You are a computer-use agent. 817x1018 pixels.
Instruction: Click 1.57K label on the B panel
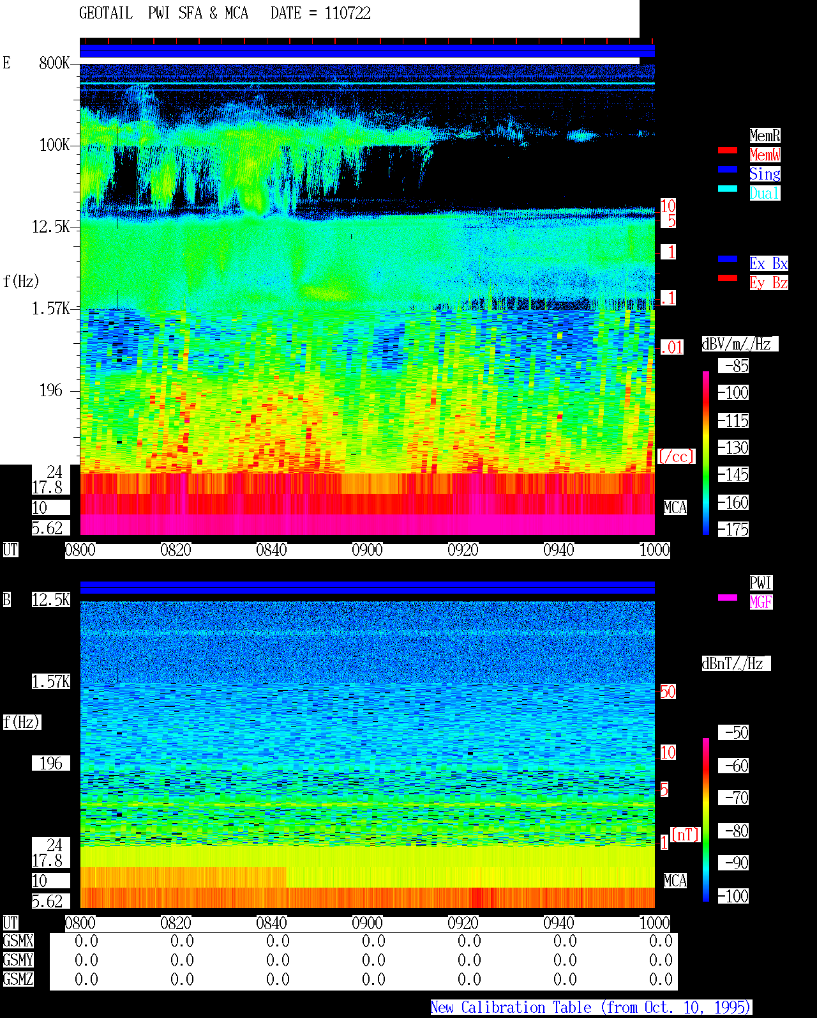click(x=50, y=682)
